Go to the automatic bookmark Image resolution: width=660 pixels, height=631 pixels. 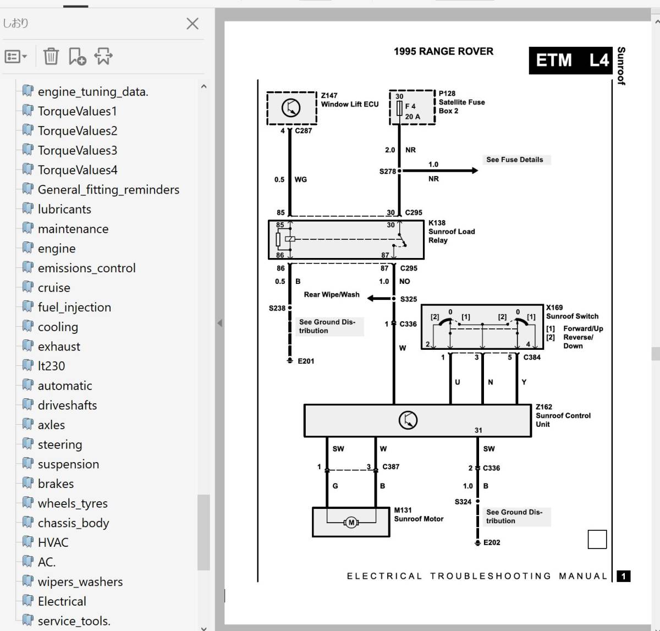pyautogui.click(x=65, y=386)
